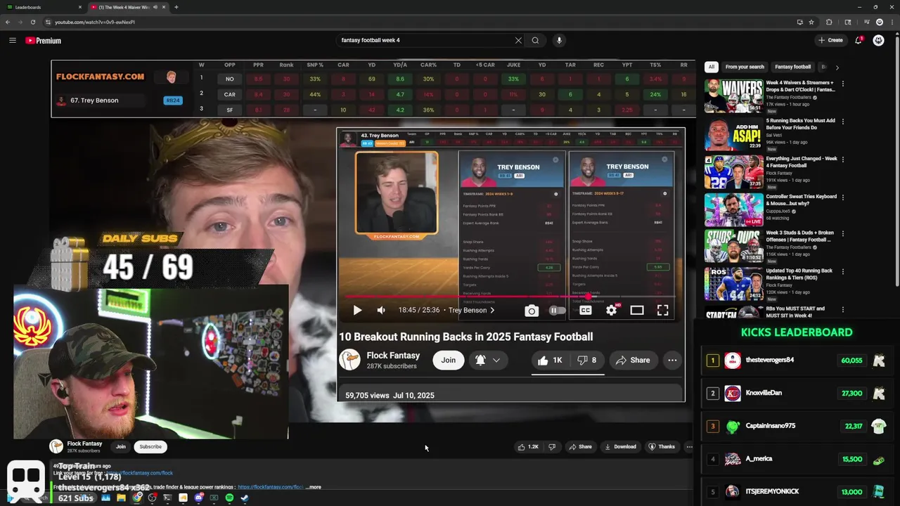The width and height of the screenshot is (900, 506).
Task: Select the 'From your search' chip
Action: point(745,67)
